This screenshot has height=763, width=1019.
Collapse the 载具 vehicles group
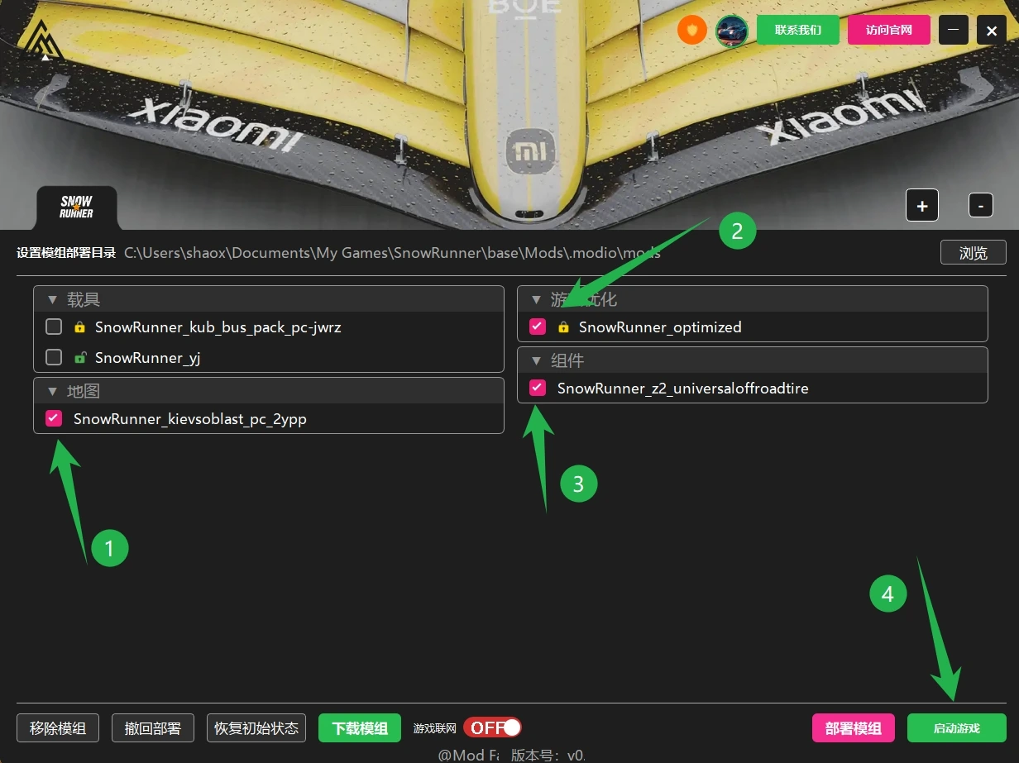click(x=53, y=299)
